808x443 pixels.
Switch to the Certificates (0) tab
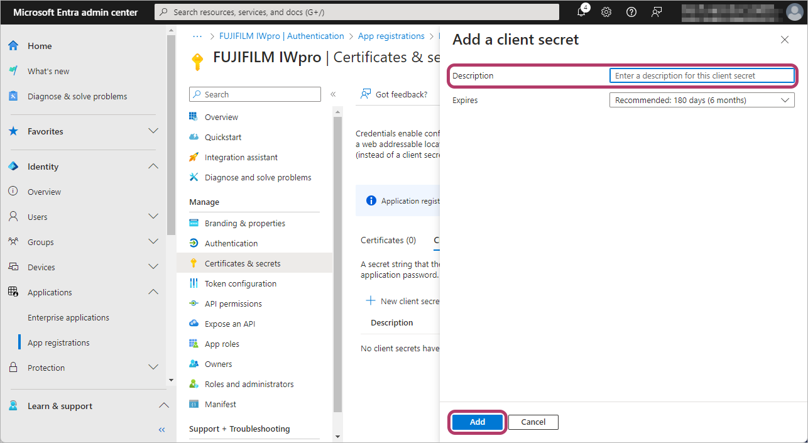coord(388,240)
